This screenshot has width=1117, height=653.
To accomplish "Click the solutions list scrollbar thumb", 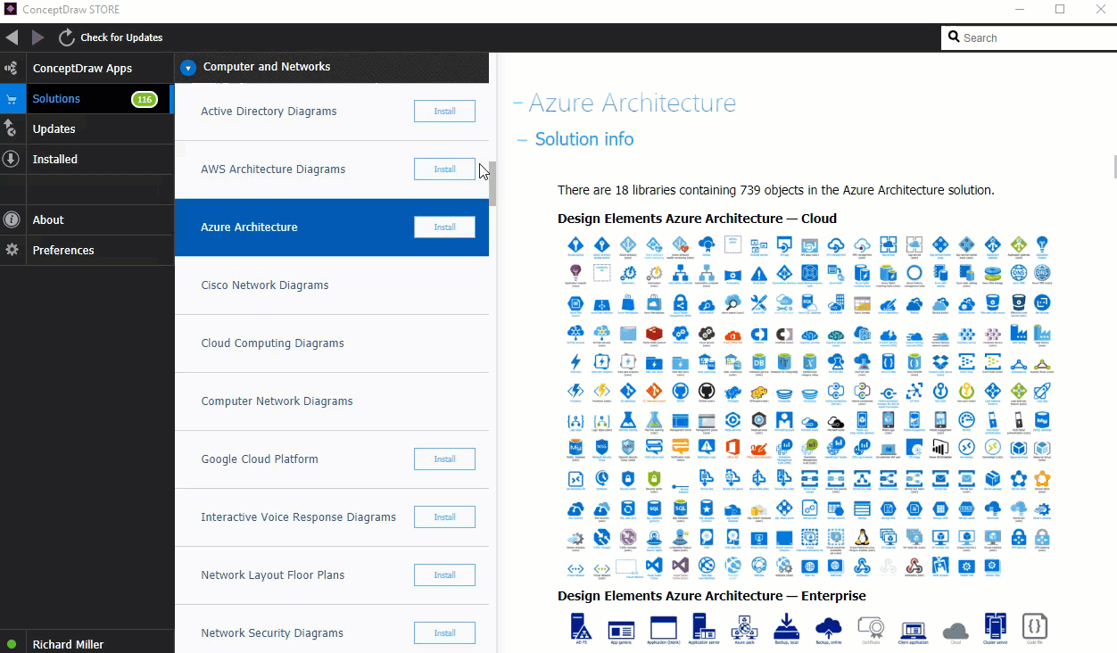I will (492, 184).
